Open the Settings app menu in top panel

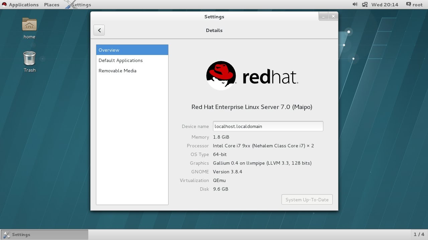point(78,5)
